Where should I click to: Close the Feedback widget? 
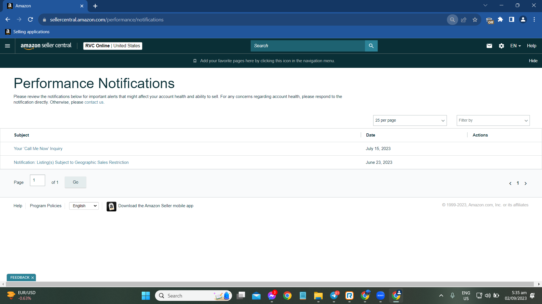pyautogui.click(x=32, y=278)
